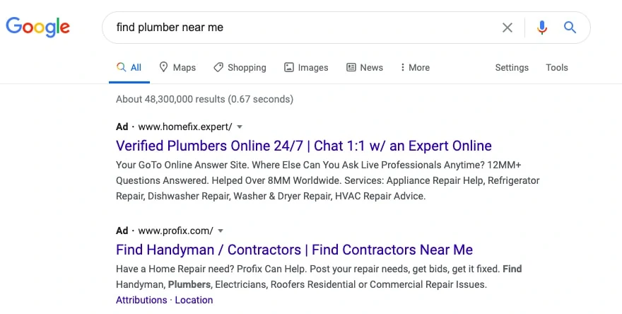Clear the search box with X icon

click(x=507, y=28)
